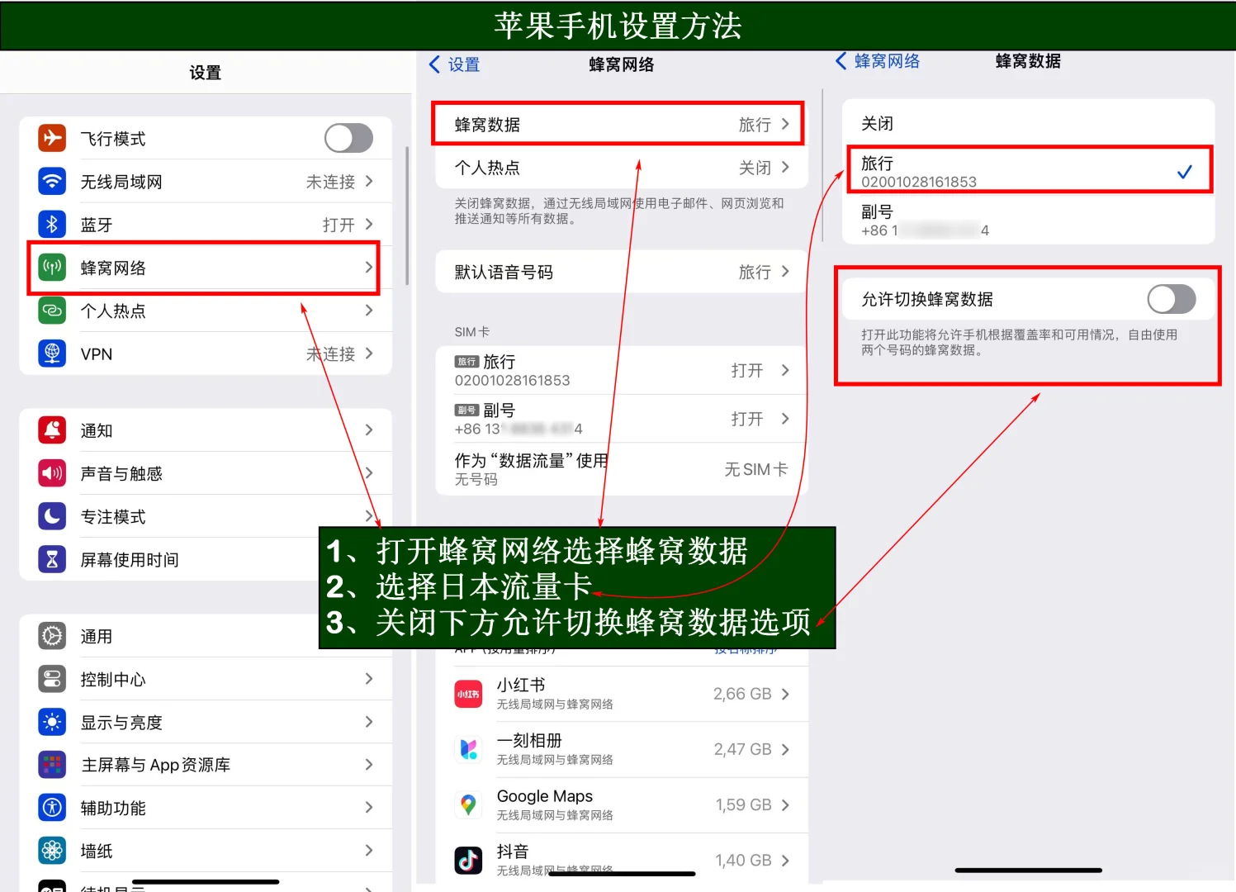Screen dimensions: 1236x892
Task: Expand the 蜂窝数据 row chevron
Action: pos(786,124)
